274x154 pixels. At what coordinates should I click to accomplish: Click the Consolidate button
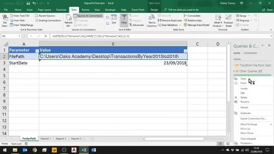[192, 16]
